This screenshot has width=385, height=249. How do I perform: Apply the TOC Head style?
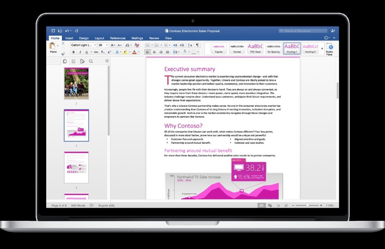point(255,48)
